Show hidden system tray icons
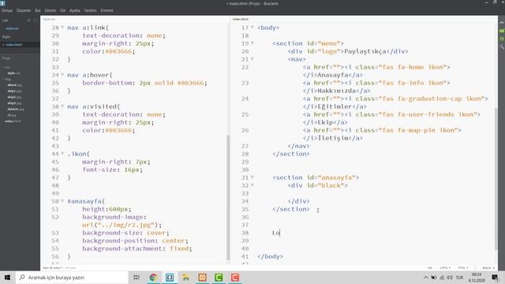505x284 pixels. pyautogui.click(x=426, y=277)
